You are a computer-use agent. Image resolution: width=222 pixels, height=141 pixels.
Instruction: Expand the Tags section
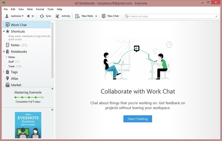[4, 72]
